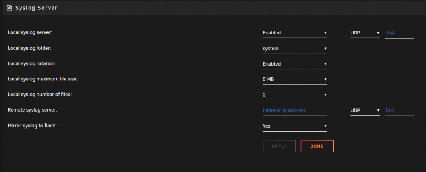
Task: Edit the Remote syslog server port 514 field
Action: (x=400, y=111)
